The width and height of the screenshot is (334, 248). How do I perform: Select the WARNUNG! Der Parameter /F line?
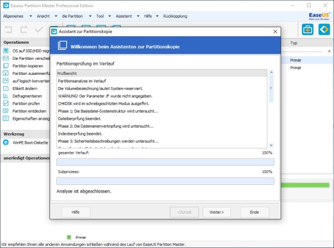click(x=105, y=96)
